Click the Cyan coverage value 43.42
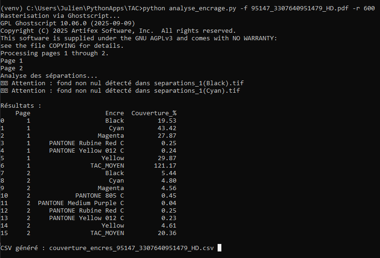This screenshot has width=380, height=258. coord(167,128)
